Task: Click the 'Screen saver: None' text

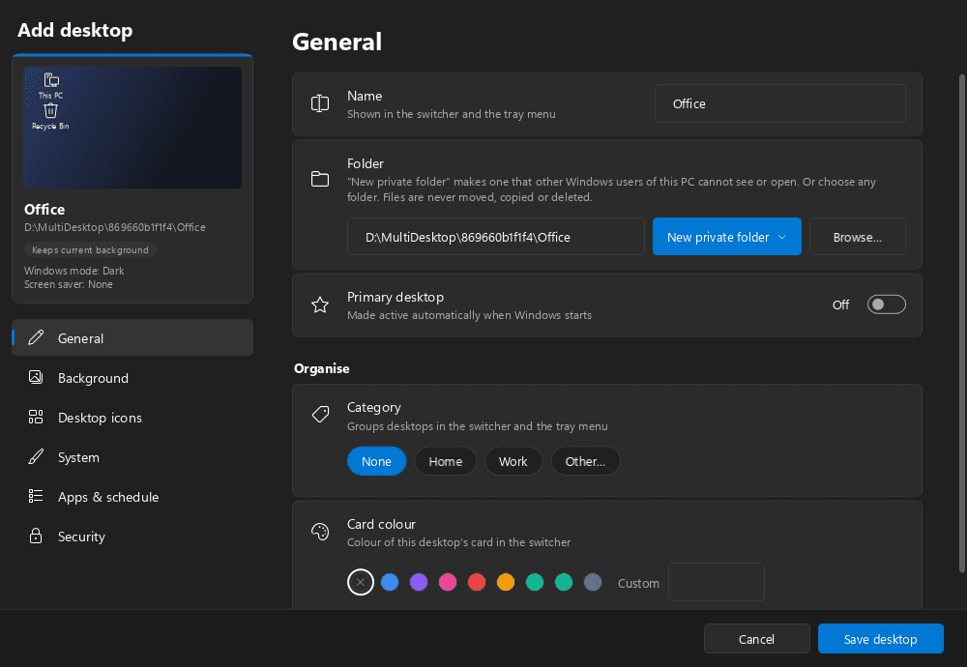Action: [69, 284]
